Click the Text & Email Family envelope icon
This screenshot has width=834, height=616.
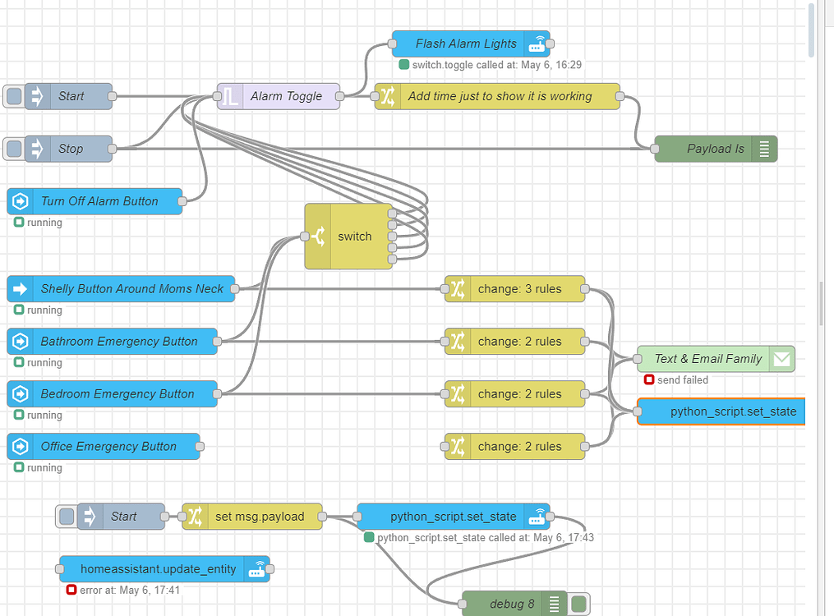(x=781, y=359)
